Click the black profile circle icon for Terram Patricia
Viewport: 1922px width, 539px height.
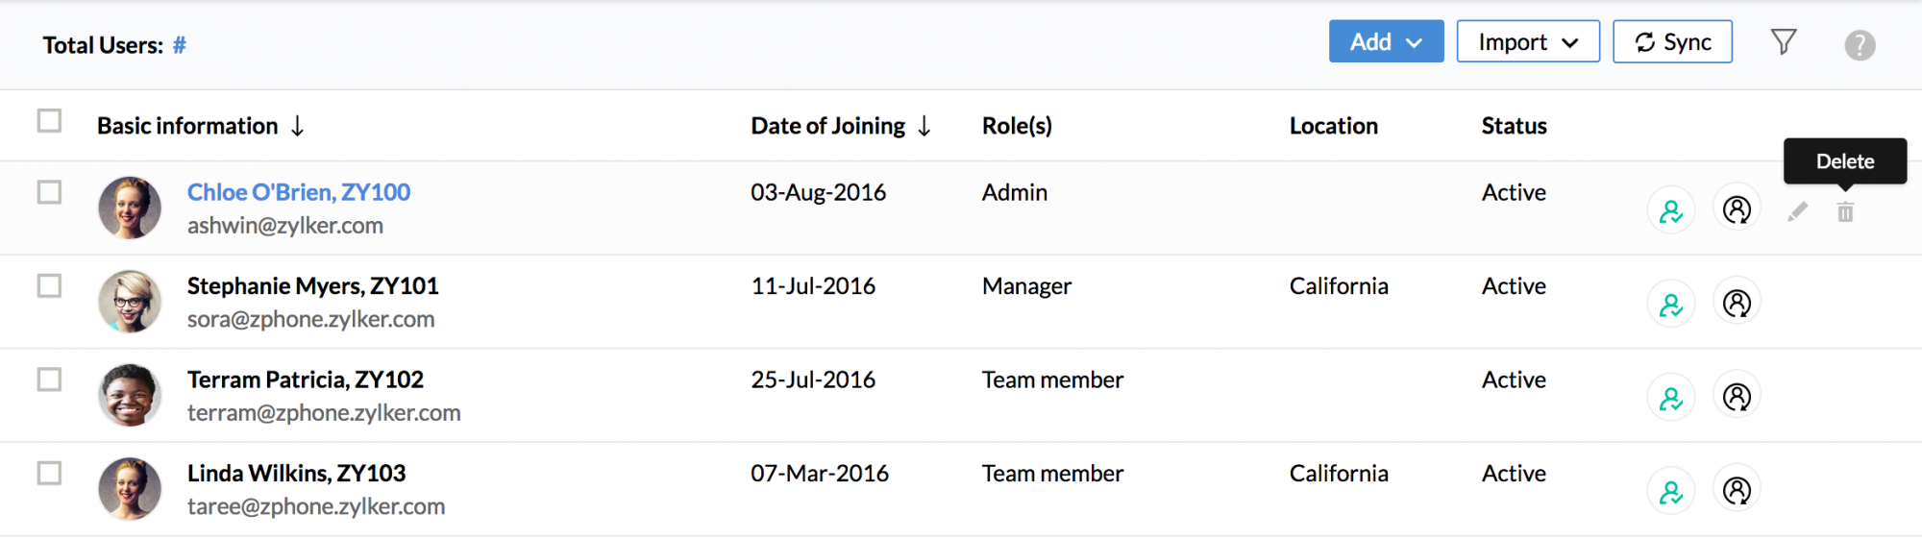pyautogui.click(x=1737, y=396)
